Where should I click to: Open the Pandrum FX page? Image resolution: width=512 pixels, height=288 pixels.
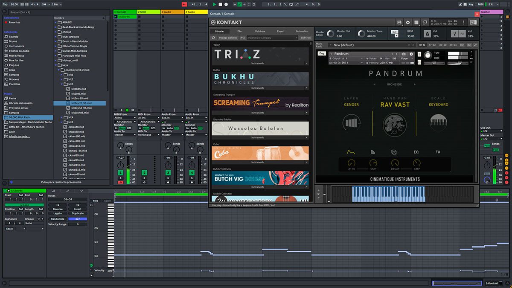point(438,152)
